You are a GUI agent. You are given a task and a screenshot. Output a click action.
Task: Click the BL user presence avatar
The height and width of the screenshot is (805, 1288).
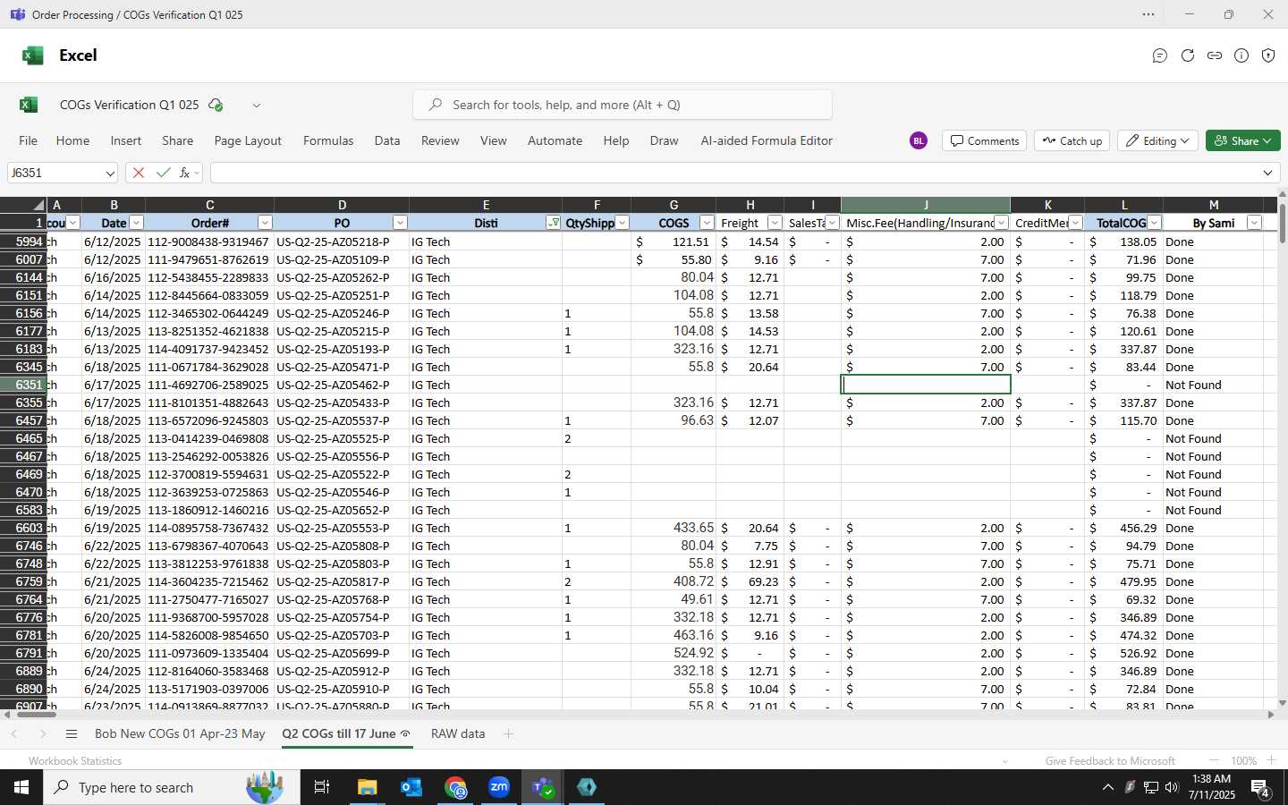coord(919,140)
